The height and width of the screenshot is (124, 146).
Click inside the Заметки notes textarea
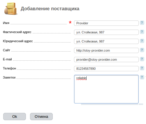click(x=106, y=89)
